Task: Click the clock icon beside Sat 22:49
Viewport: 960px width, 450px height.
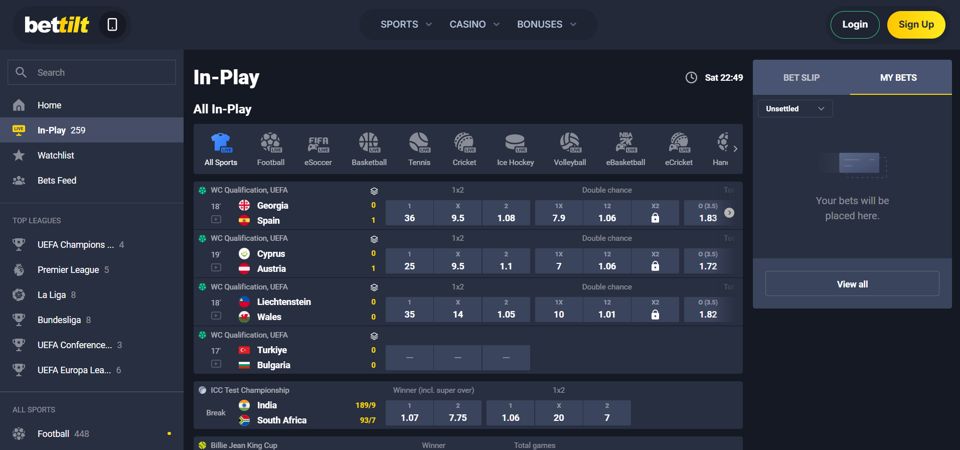Action: (x=691, y=77)
